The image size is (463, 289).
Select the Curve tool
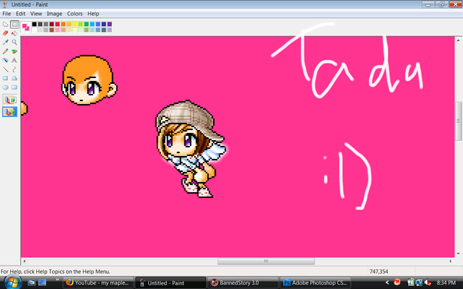click(14, 69)
